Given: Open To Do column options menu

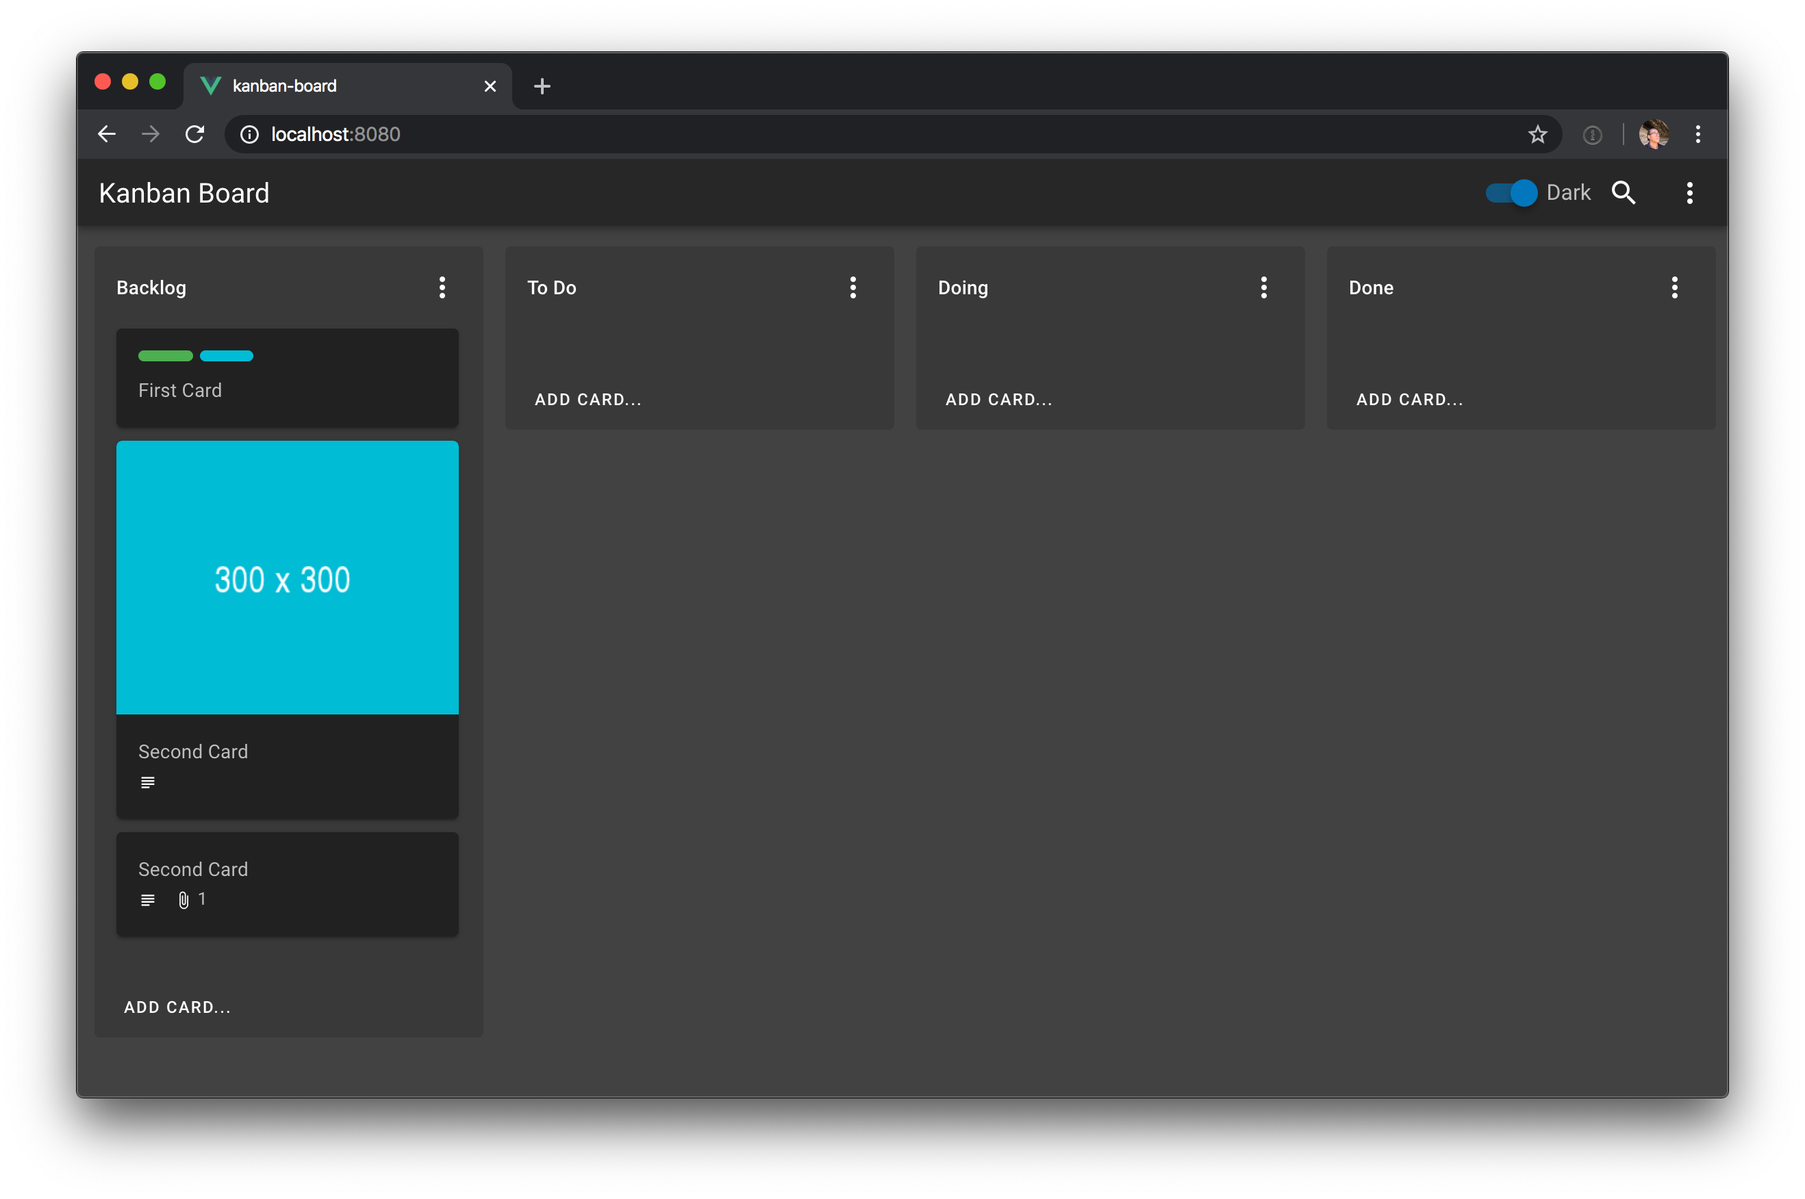Looking at the screenshot, I should (x=853, y=287).
